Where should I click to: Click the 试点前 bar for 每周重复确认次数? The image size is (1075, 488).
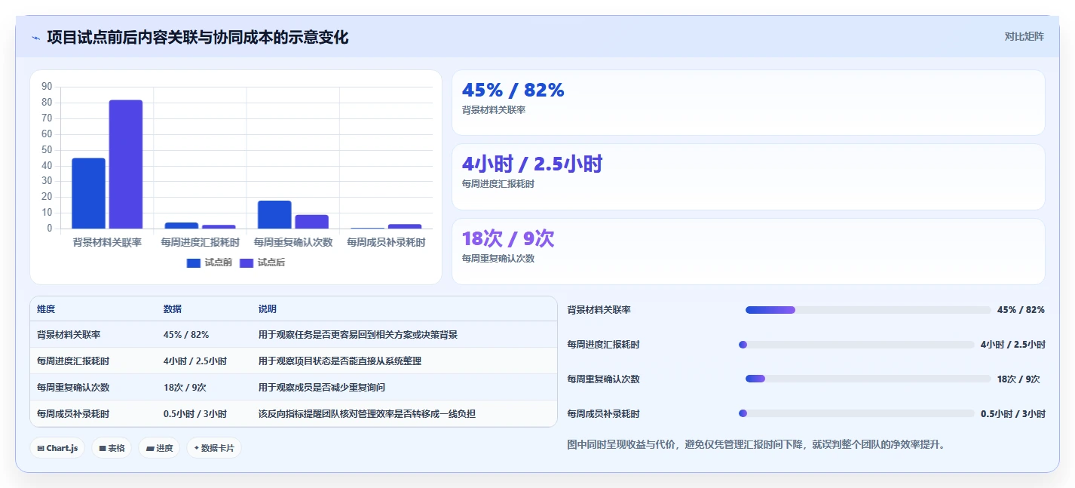[274, 214]
